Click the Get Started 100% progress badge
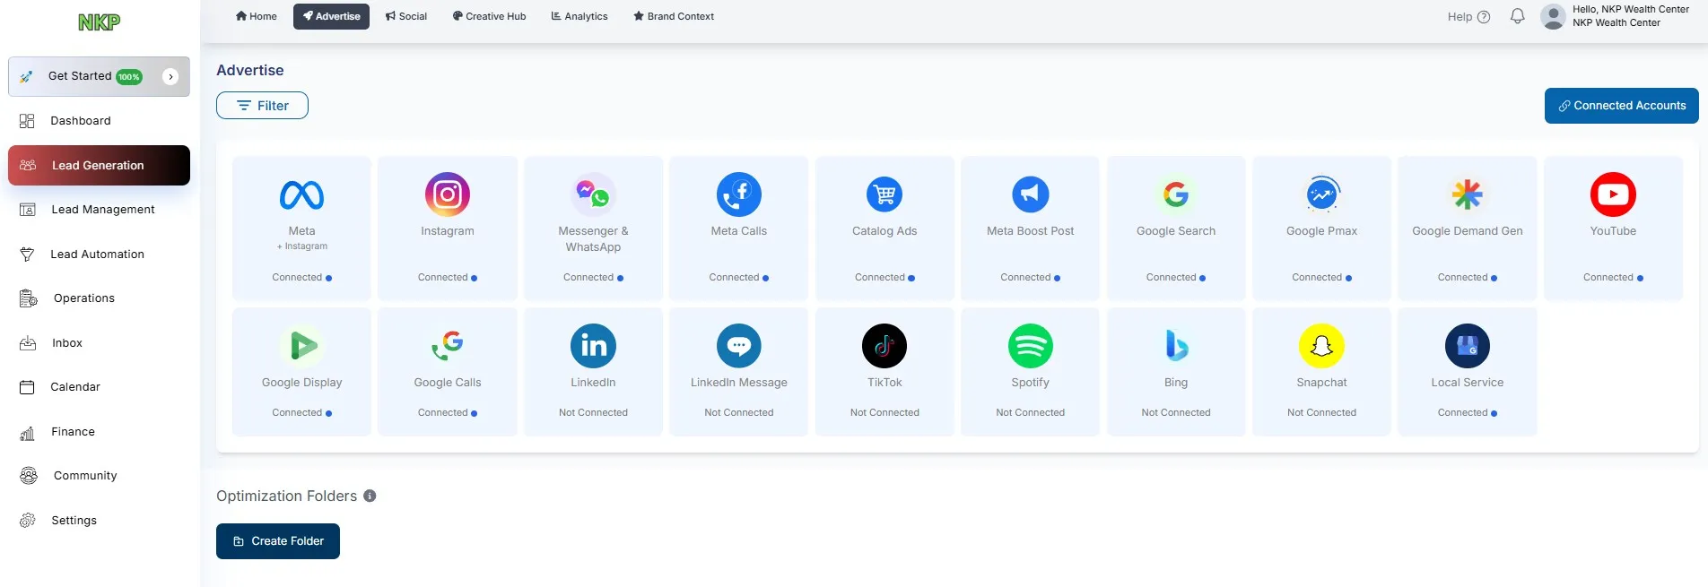 (129, 77)
